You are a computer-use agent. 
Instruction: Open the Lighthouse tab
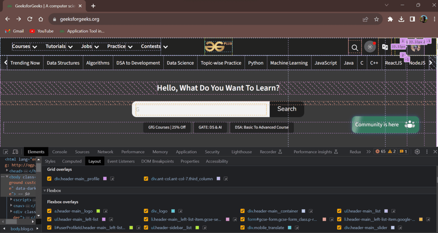tap(242, 151)
